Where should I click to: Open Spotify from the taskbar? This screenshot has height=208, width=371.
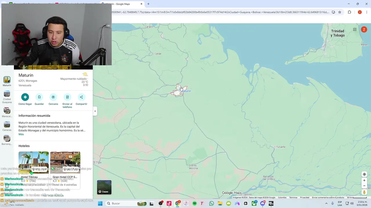[194, 203]
